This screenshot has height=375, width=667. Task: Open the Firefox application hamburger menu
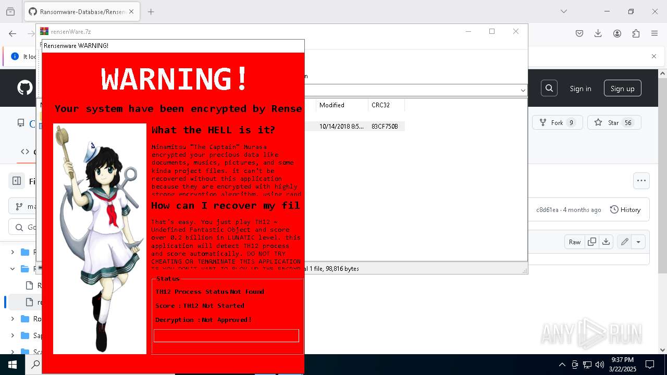[654, 33]
